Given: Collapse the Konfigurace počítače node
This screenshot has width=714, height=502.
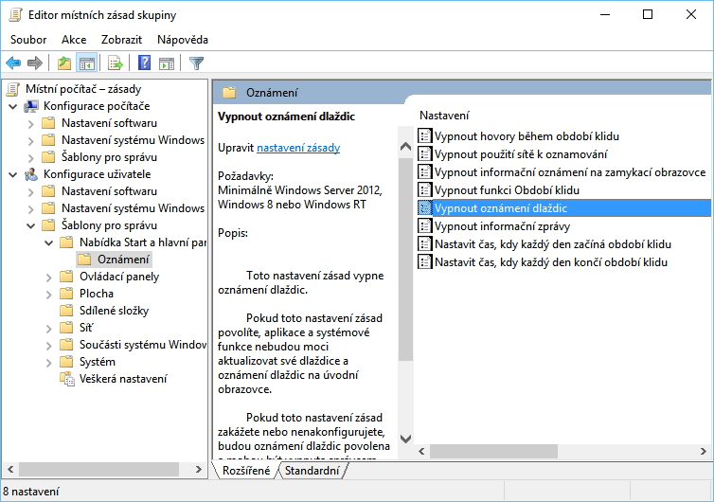Looking at the screenshot, I should (12, 106).
